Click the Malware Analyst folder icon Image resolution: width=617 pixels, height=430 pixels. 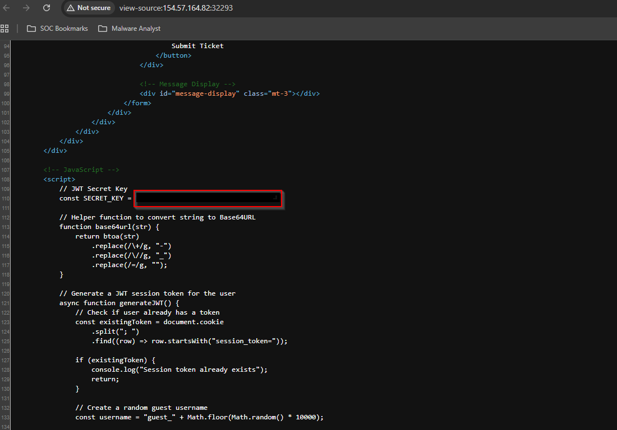pos(103,29)
